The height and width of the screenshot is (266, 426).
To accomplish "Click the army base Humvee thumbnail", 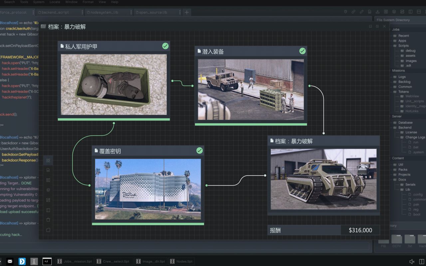I will pyautogui.click(x=251, y=89).
